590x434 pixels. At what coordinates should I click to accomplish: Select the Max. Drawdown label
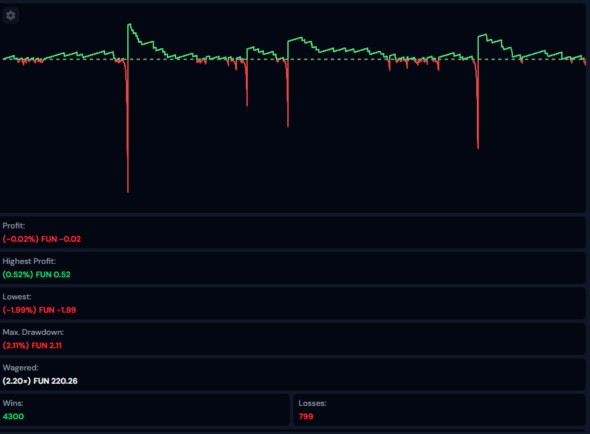click(x=33, y=332)
